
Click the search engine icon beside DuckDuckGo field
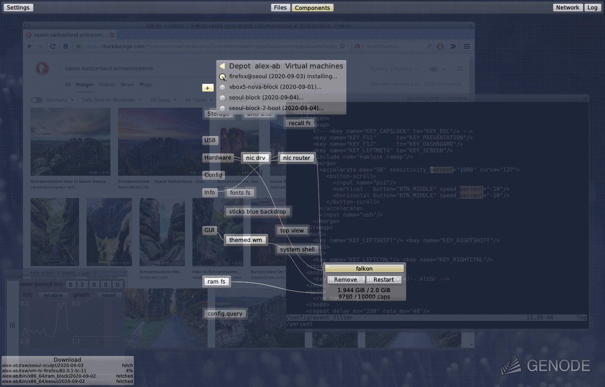(x=359, y=46)
